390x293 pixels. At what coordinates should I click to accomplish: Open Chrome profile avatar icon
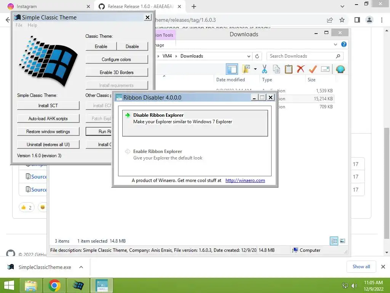pyautogui.click(x=369, y=20)
